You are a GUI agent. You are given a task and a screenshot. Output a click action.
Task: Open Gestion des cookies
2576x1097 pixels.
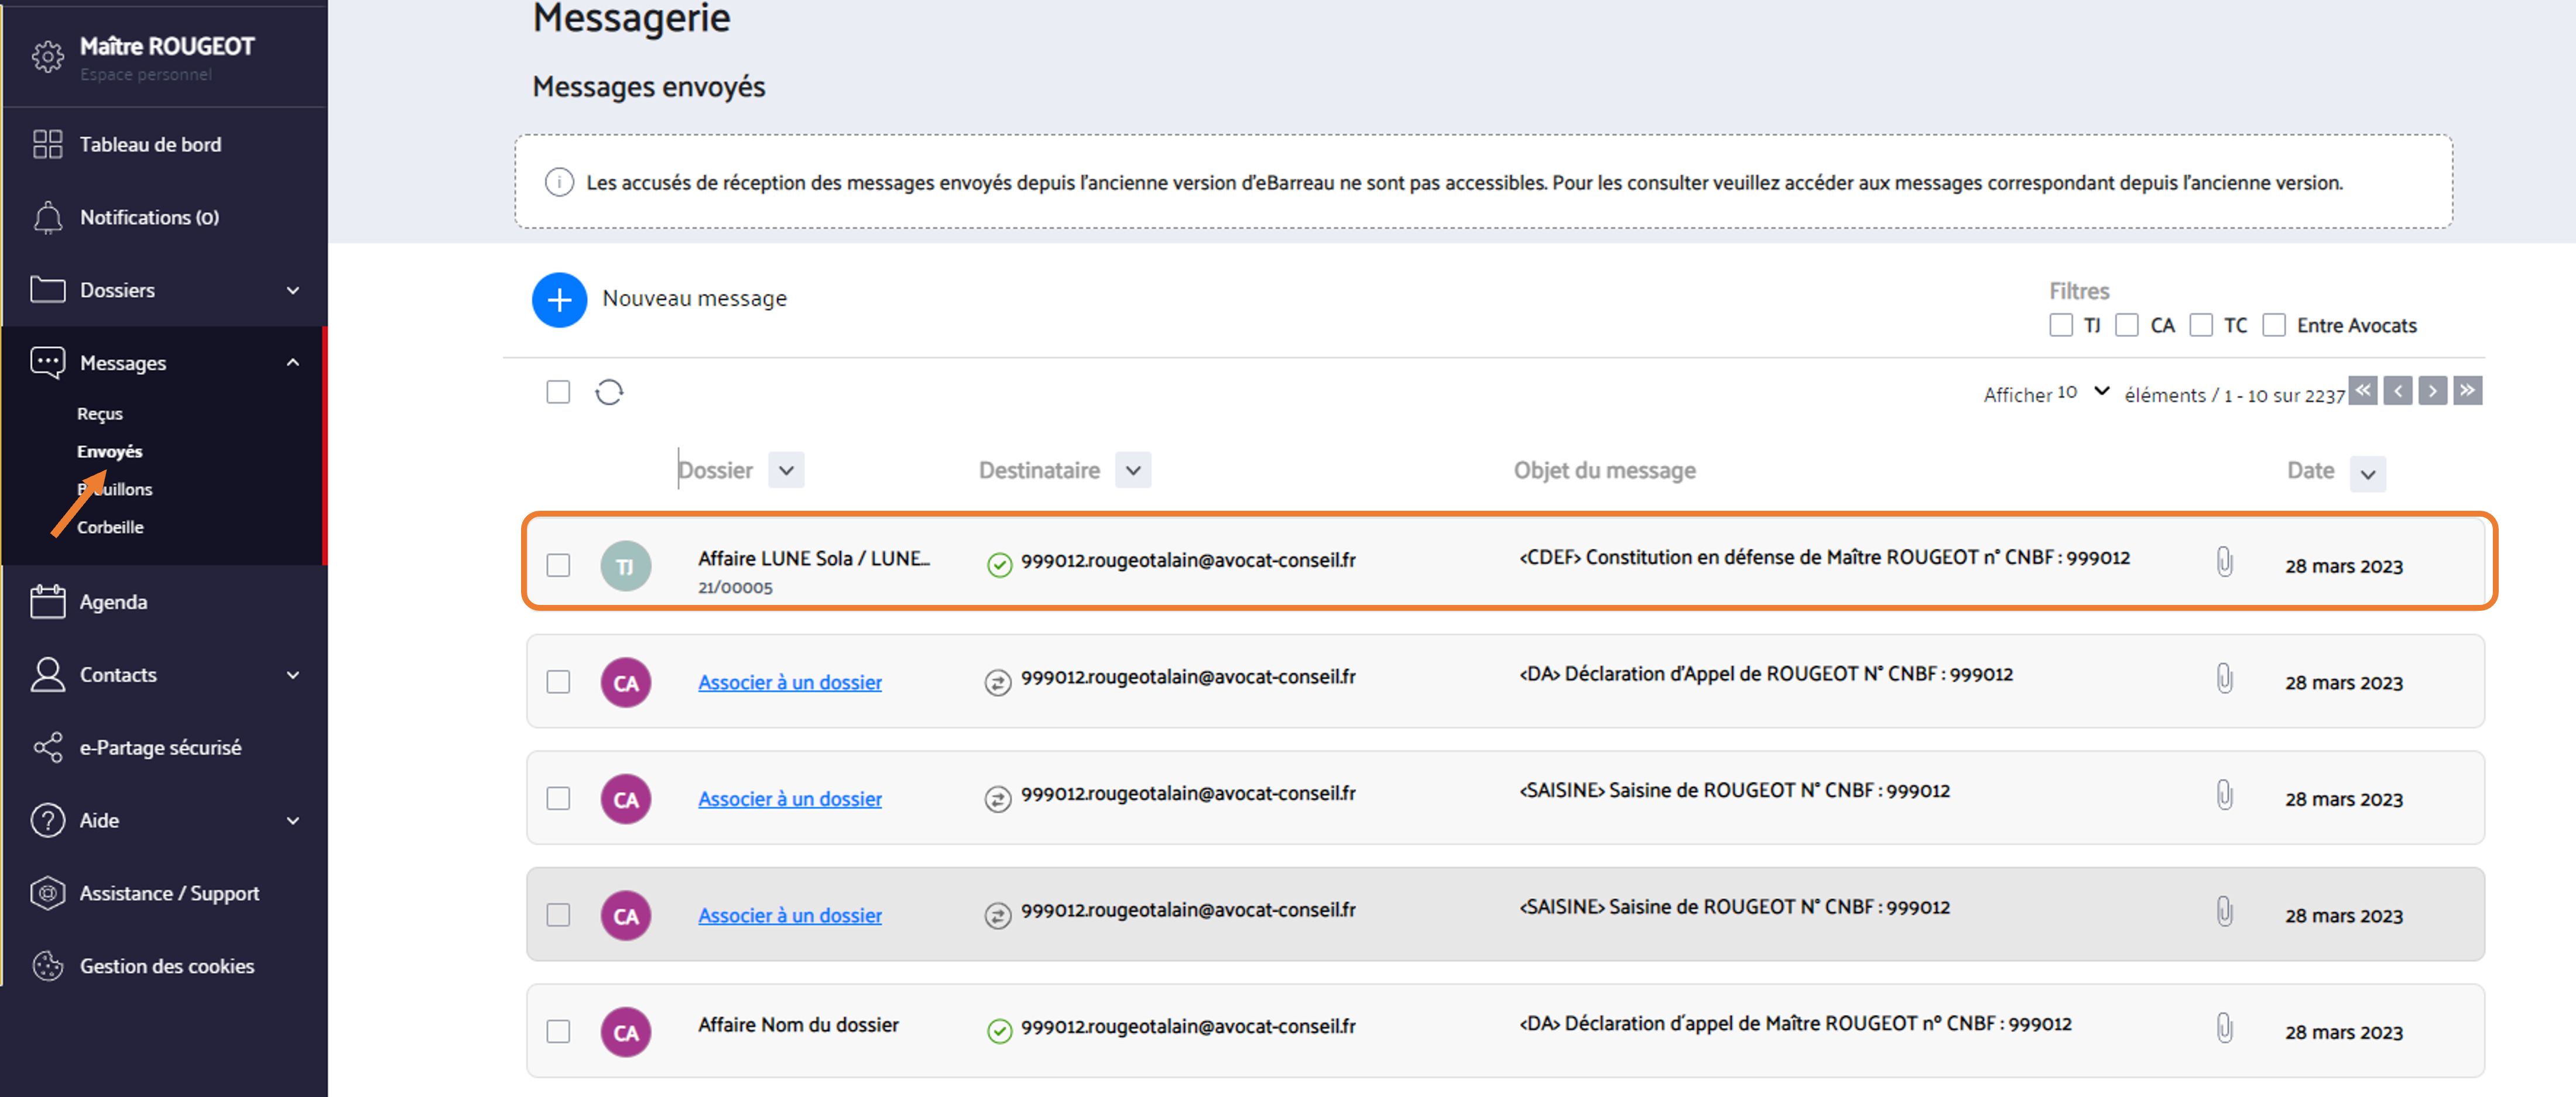pyautogui.click(x=167, y=967)
